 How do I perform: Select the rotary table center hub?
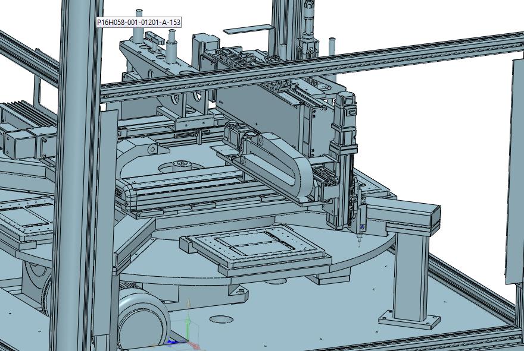(183, 165)
